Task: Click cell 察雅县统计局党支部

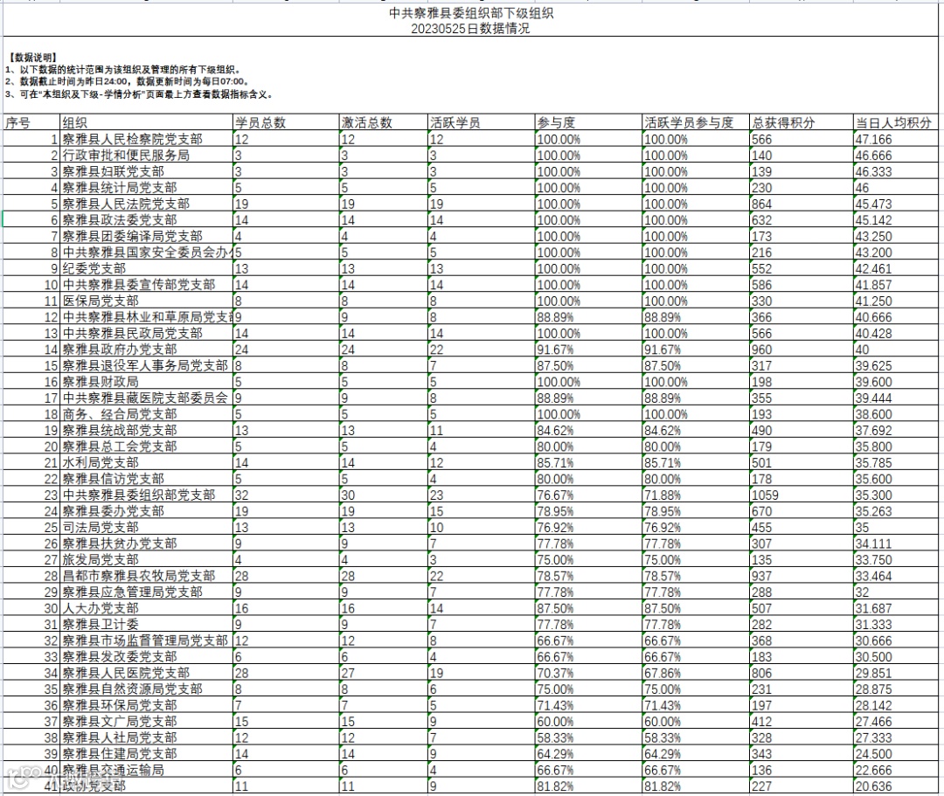Action: pos(146,188)
